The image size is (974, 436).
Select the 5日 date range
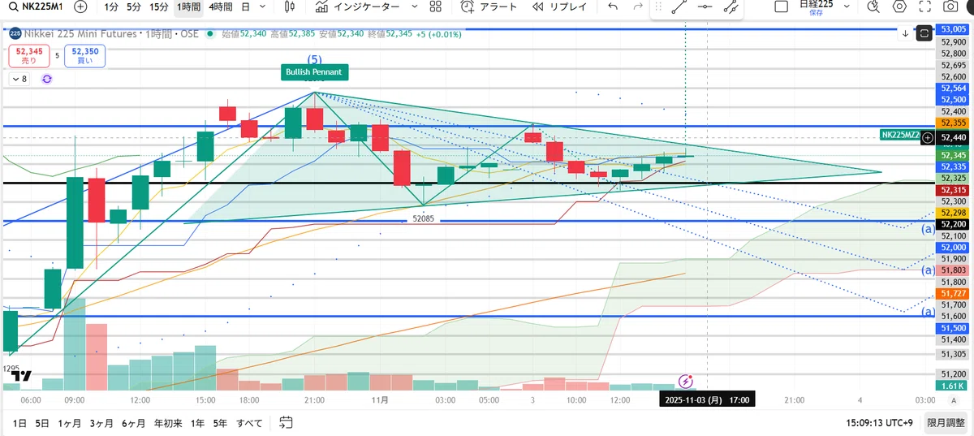pyautogui.click(x=42, y=423)
